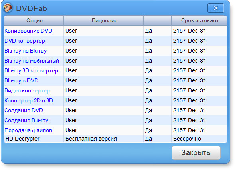Viewport: 235px width, 170px height.
Task: Open the Передача файлов link
Action: [28, 130]
